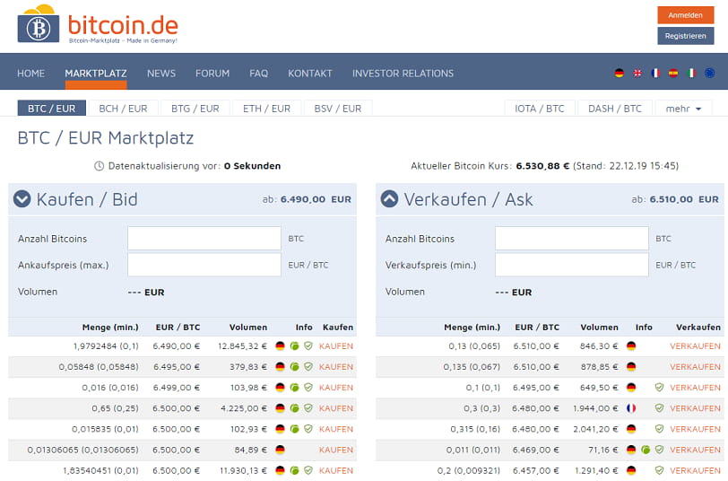
Task: Switch language to Spanish flag
Action: click(673, 73)
